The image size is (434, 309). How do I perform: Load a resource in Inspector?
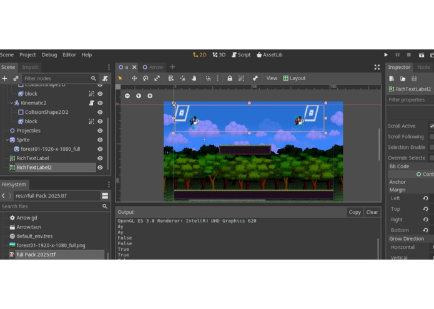click(403, 79)
